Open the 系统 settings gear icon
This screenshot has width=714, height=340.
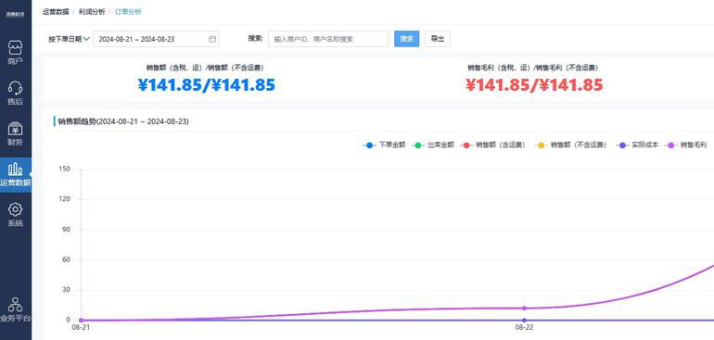(x=15, y=215)
